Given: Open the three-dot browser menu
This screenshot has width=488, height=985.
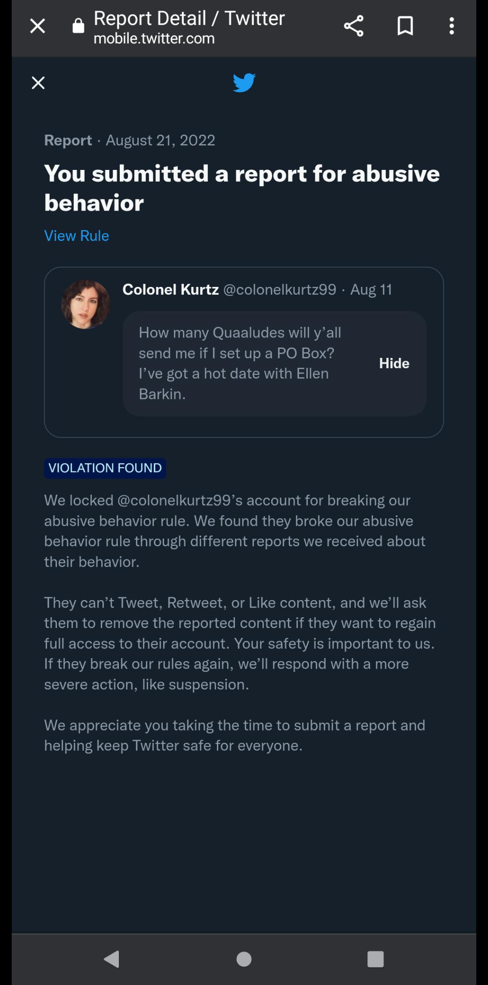Looking at the screenshot, I should (451, 26).
